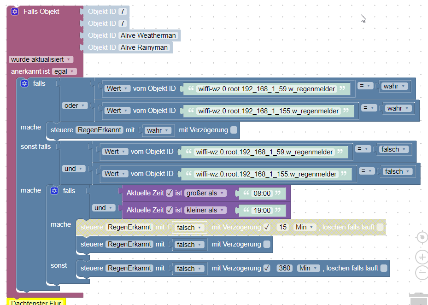The width and height of the screenshot is (428, 305).
Task: Toggle löschen falls läuft on 15 Min block
Action: [x=380, y=227]
